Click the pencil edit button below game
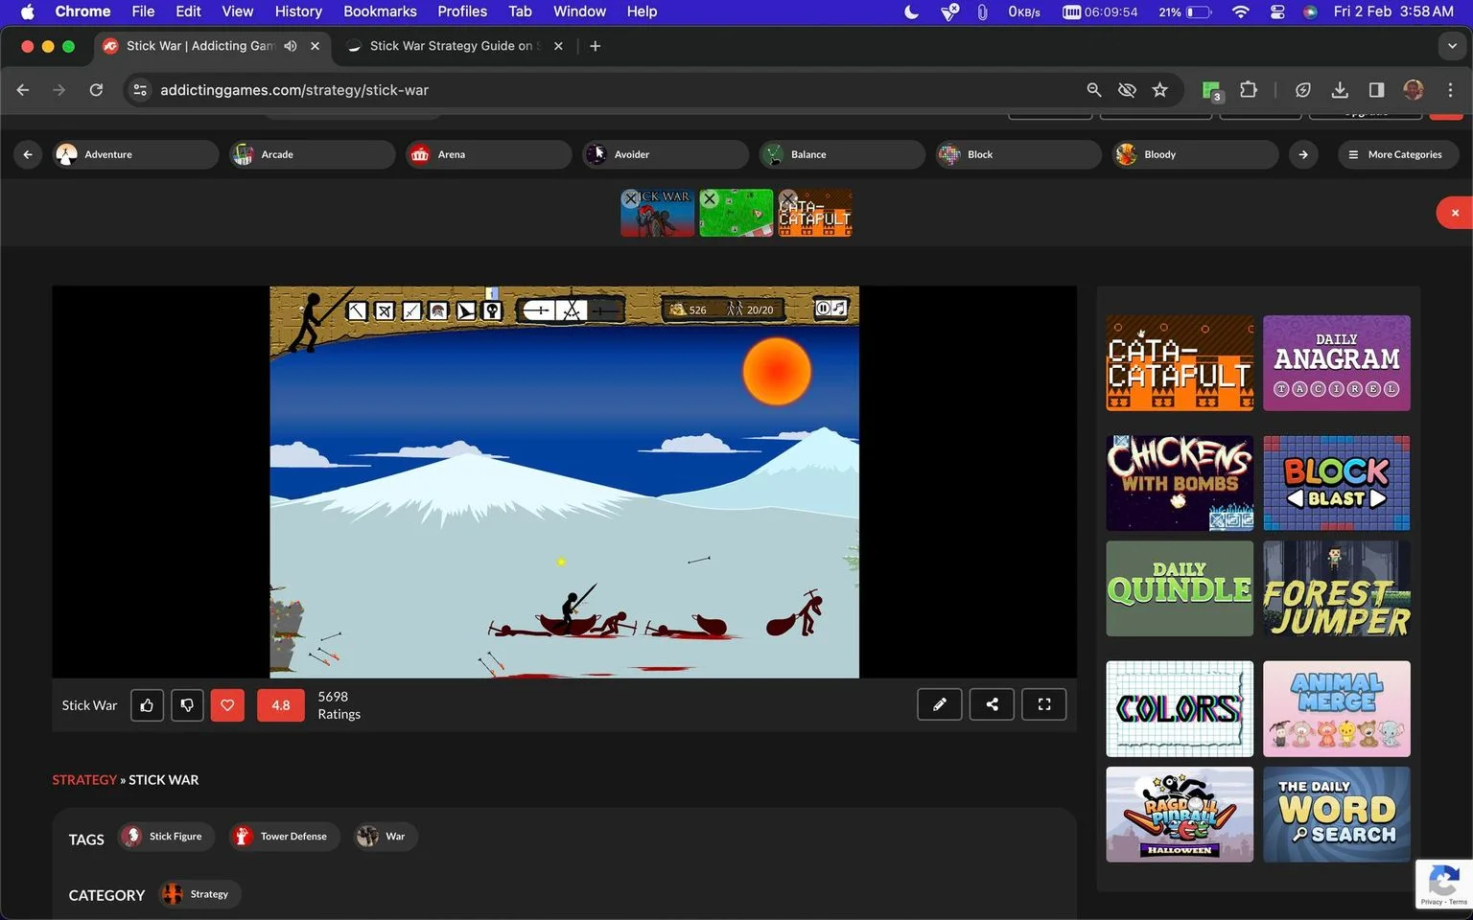 point(940,704)
